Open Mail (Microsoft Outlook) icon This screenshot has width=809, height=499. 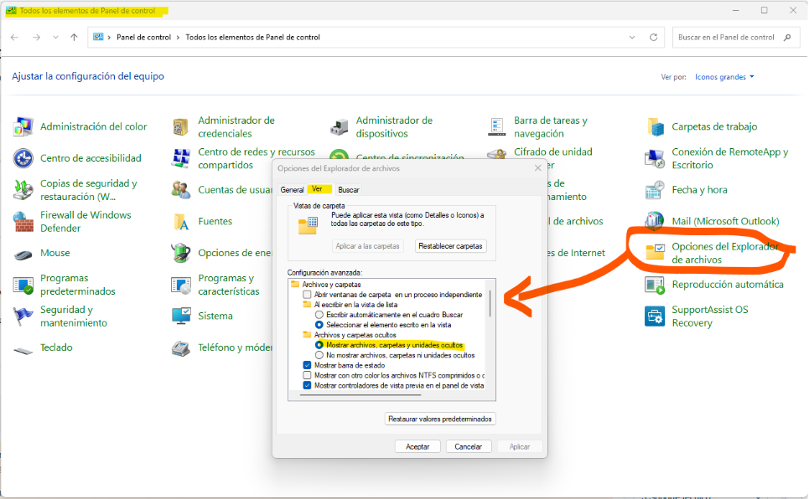[x=655, y=221]
